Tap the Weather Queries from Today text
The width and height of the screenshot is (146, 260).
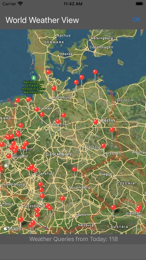[74, 239]
